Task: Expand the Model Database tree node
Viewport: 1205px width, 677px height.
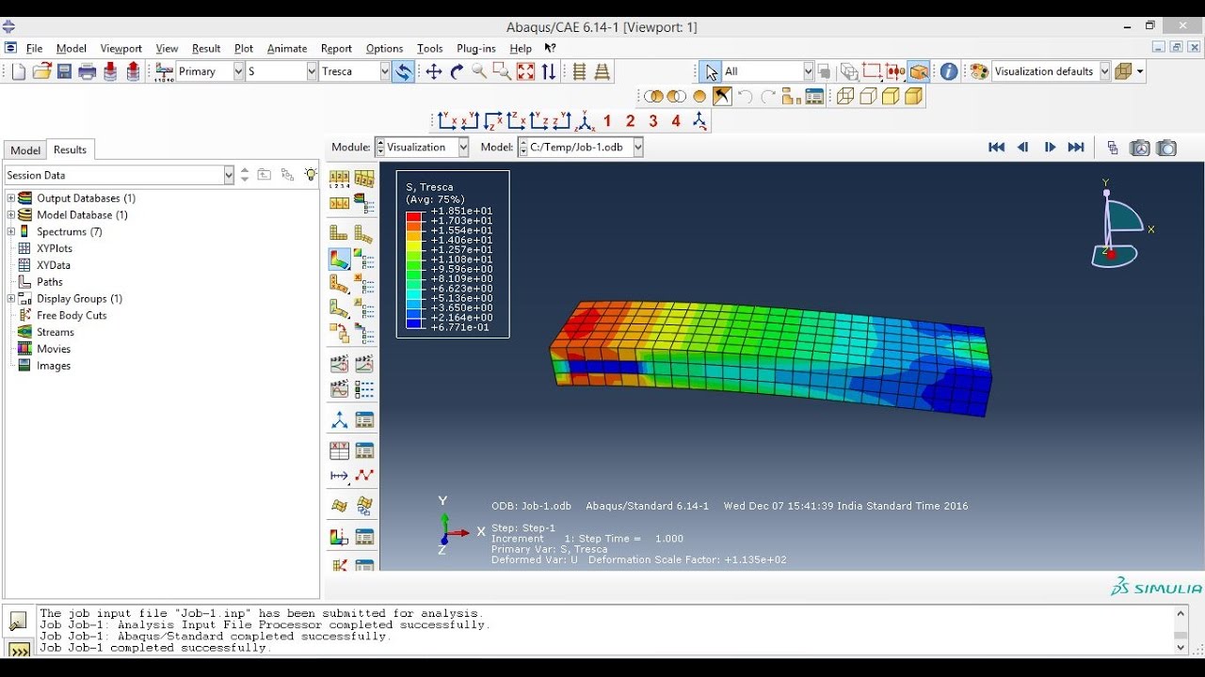Action: click(x=11, y=215)
